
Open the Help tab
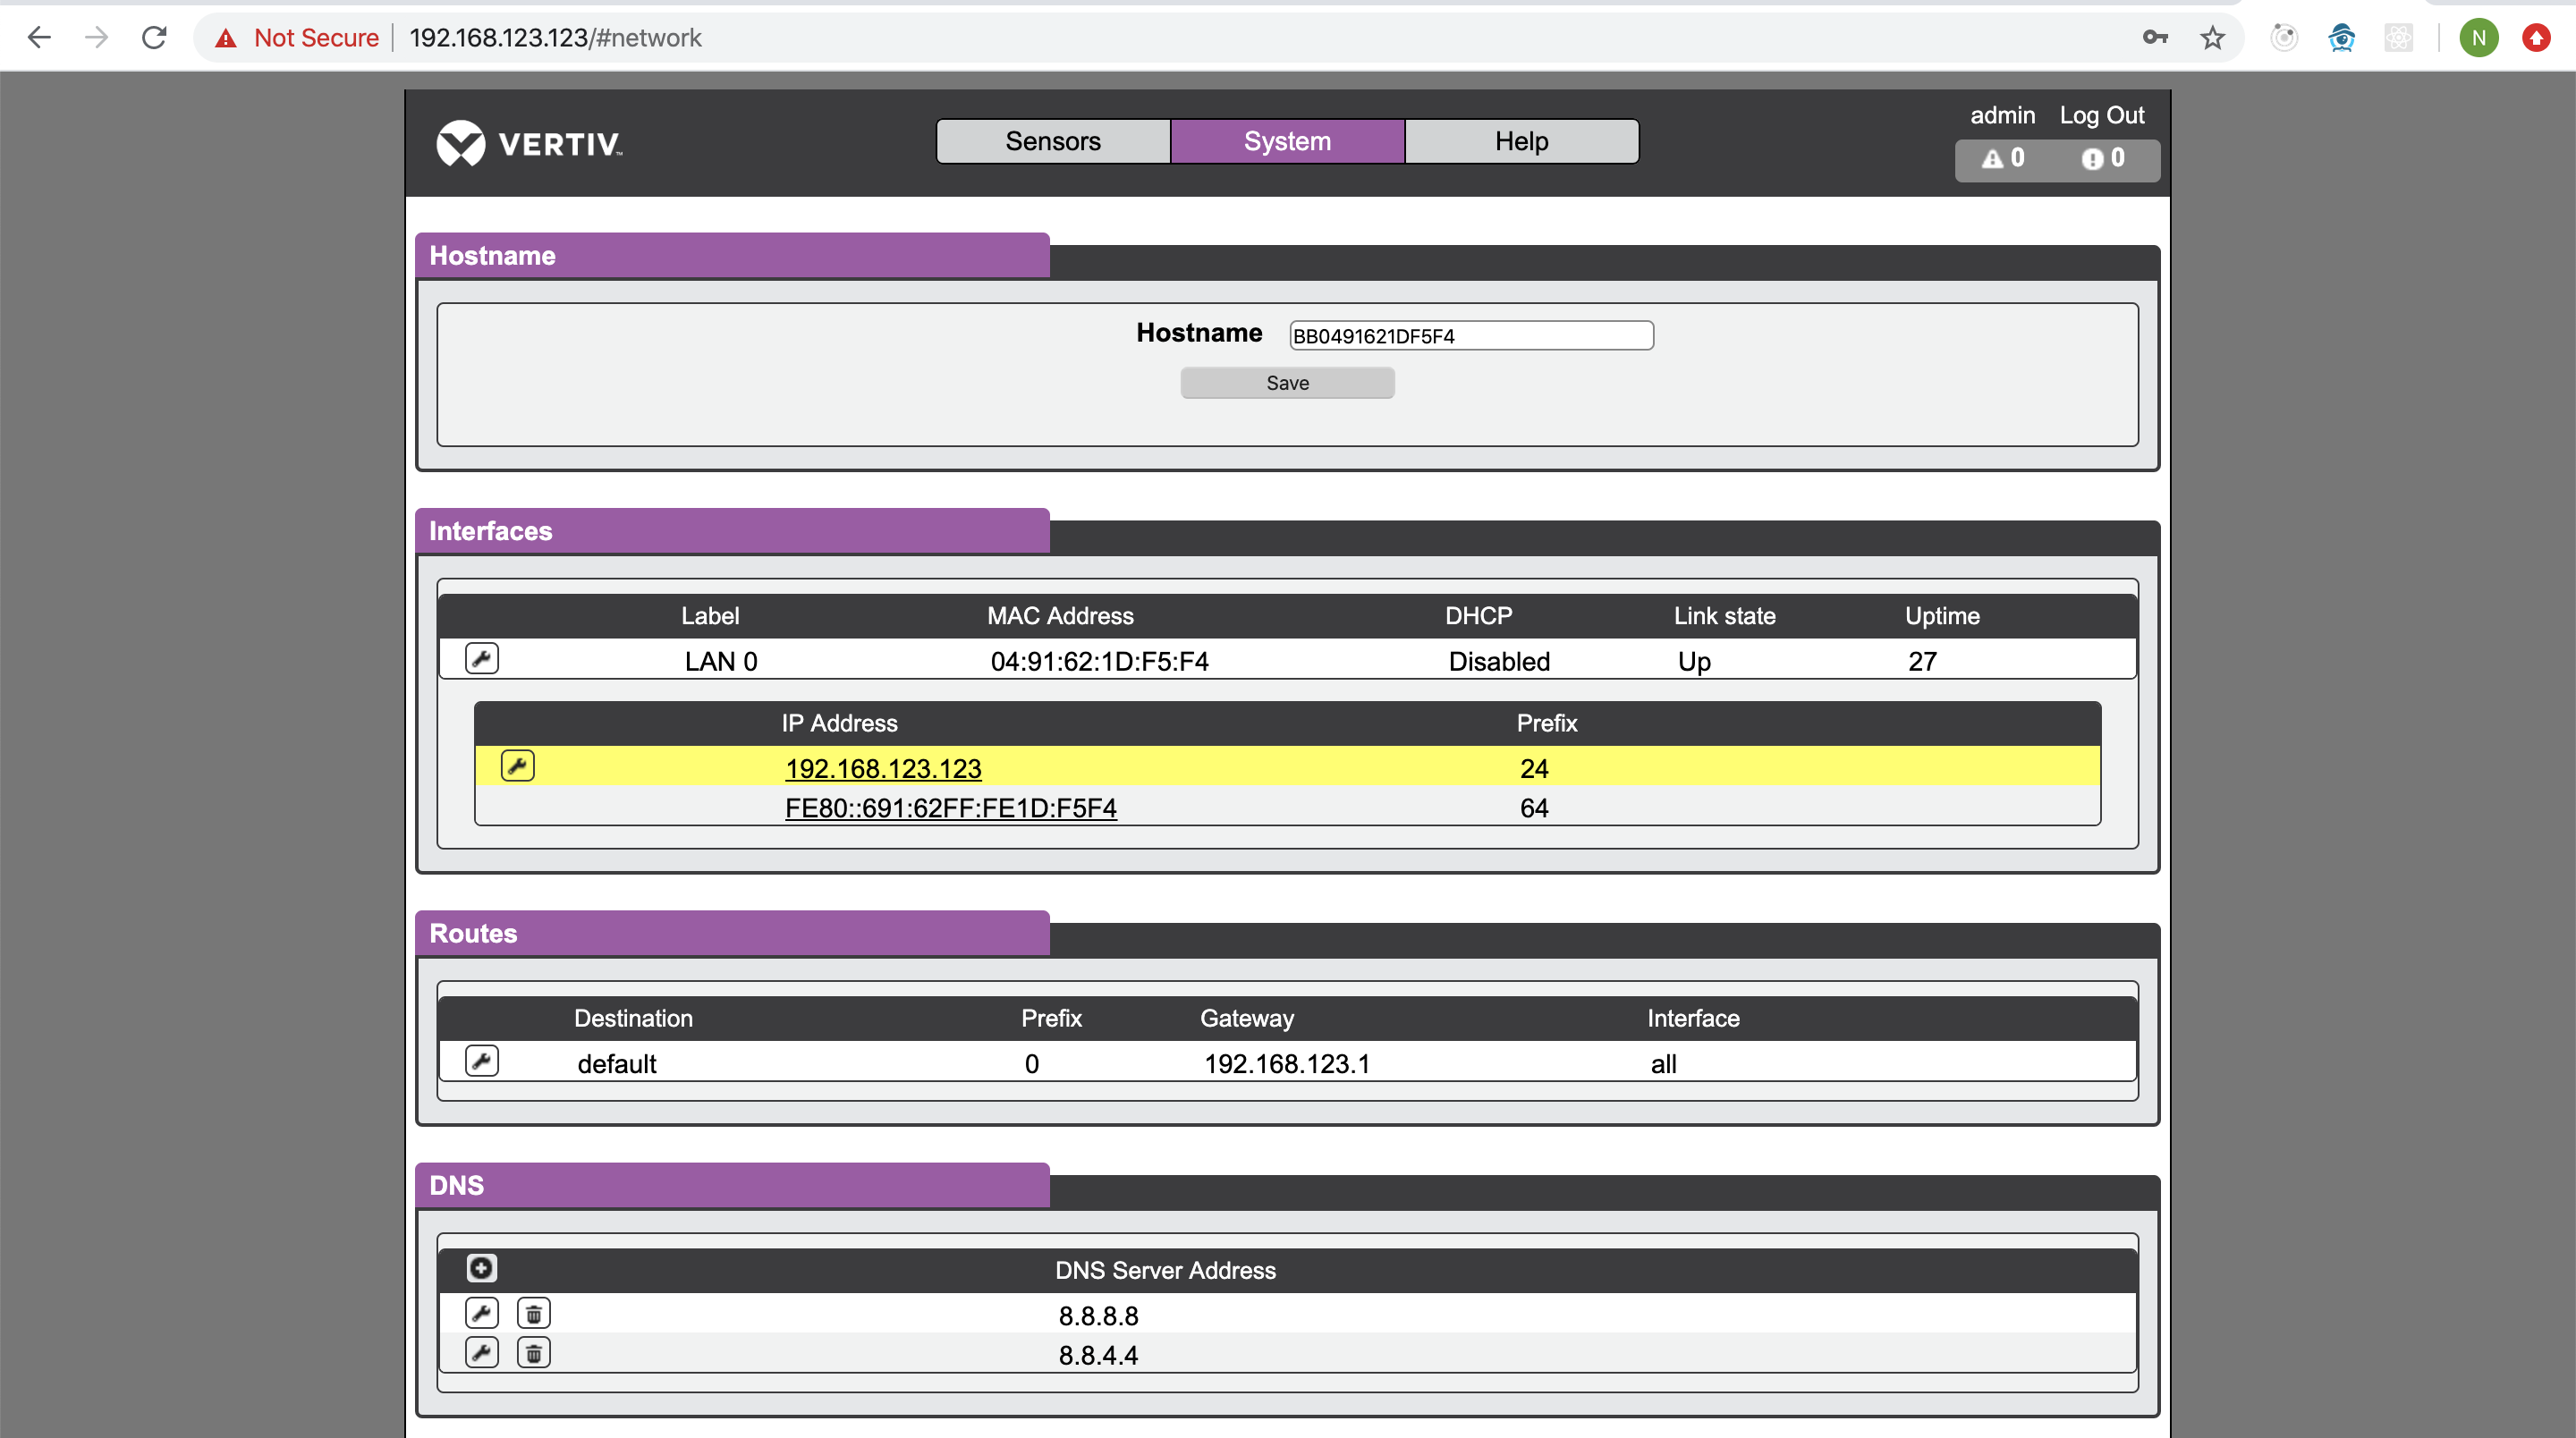1521,141
